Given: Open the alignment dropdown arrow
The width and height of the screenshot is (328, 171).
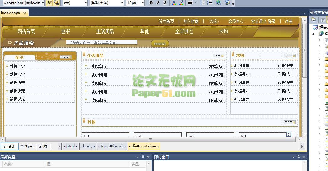Looking at the screenshot, I should (x=195, y=3).
